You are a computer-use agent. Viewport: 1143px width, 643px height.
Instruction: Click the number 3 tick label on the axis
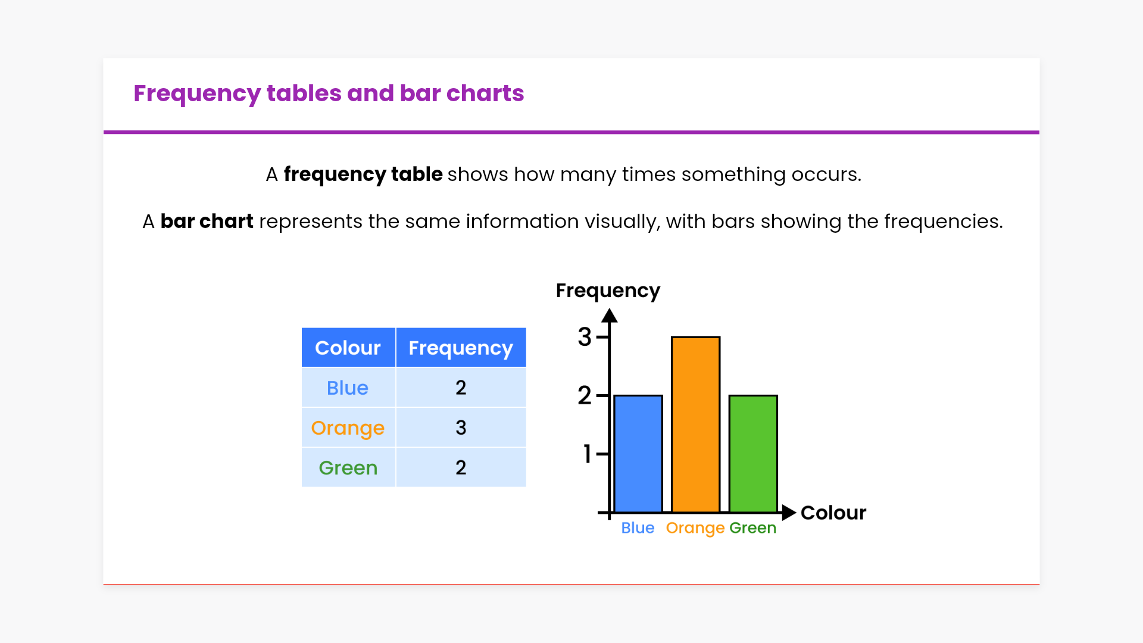pyautogui.click(x=585, y=337)
